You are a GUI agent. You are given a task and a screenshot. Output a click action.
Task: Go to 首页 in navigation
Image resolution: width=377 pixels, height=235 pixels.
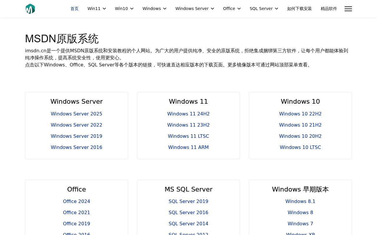(x=75, y=9)
